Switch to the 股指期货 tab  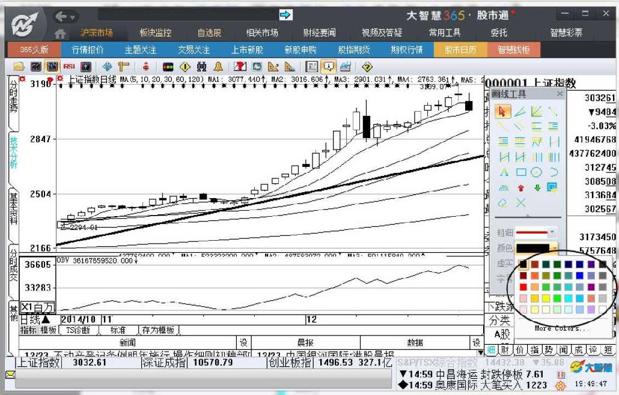[x=354, y=50]
